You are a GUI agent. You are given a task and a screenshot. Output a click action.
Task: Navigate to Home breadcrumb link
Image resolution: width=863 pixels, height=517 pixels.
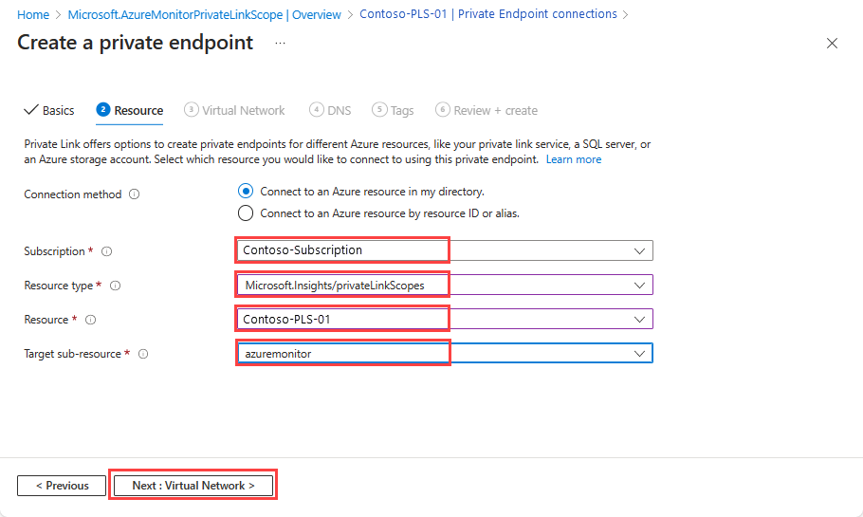click(33, 14)
